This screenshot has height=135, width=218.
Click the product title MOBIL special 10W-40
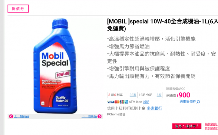click(162, 25)
